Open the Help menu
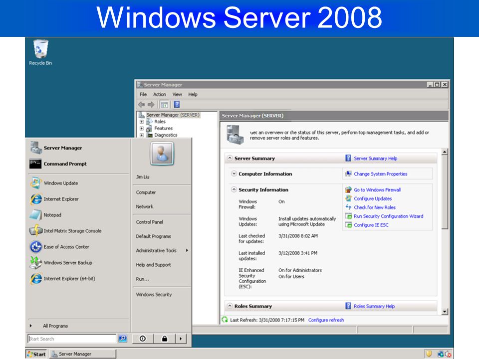 [x=193, y=94]
